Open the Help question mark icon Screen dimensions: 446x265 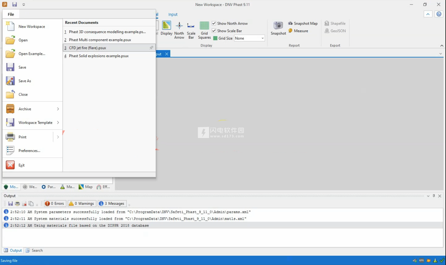pyautogui.click(x=439, y=14)
